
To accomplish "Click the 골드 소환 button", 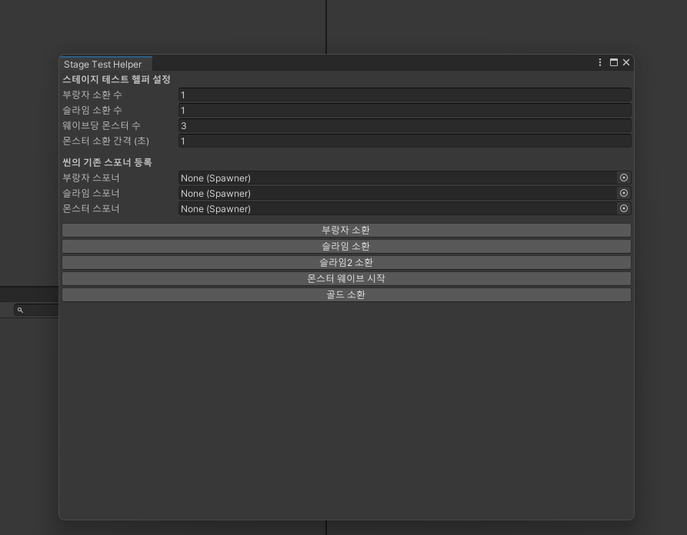I will tap(346, 294).
